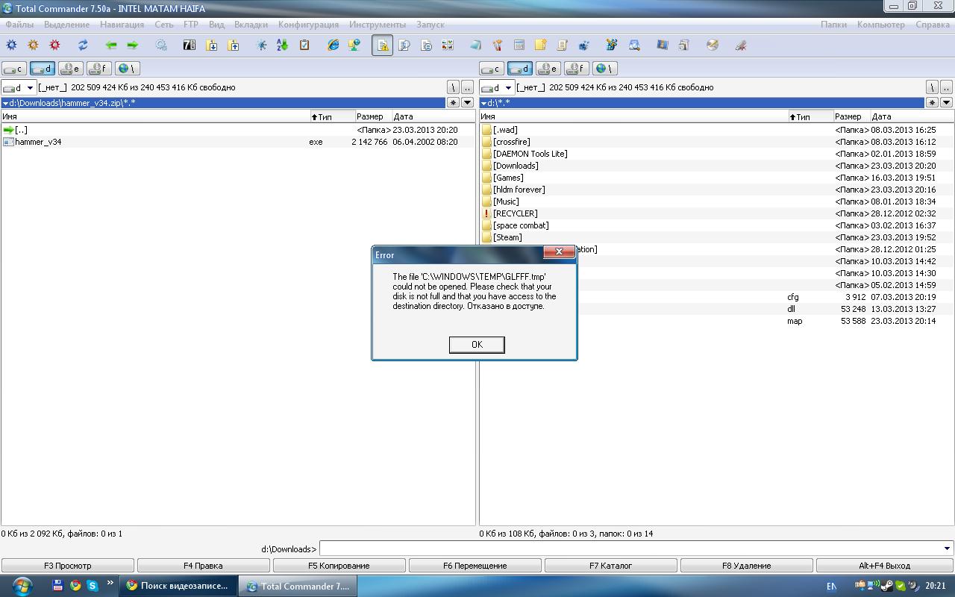Image resolution: width=955 pixels, height=597 pixels.
Task: Open right panel directory history dropdown arrow
Action: tap(946, 103)
